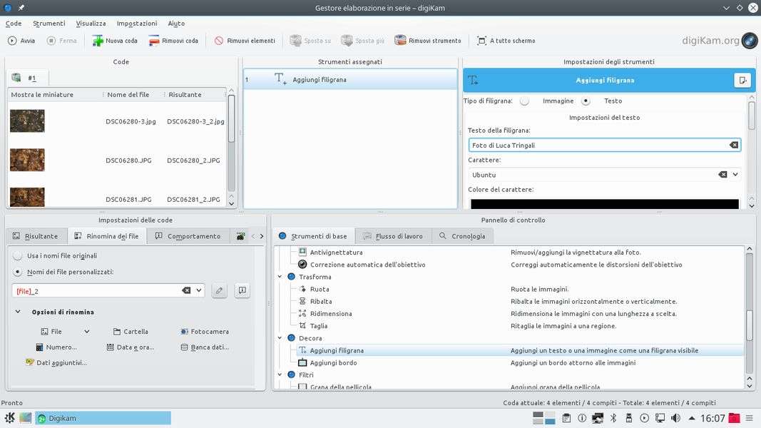Image resolution: width=761 pixels, height=428 pixels.
Task: Select the queue tab #1
Action: (27, 78)
